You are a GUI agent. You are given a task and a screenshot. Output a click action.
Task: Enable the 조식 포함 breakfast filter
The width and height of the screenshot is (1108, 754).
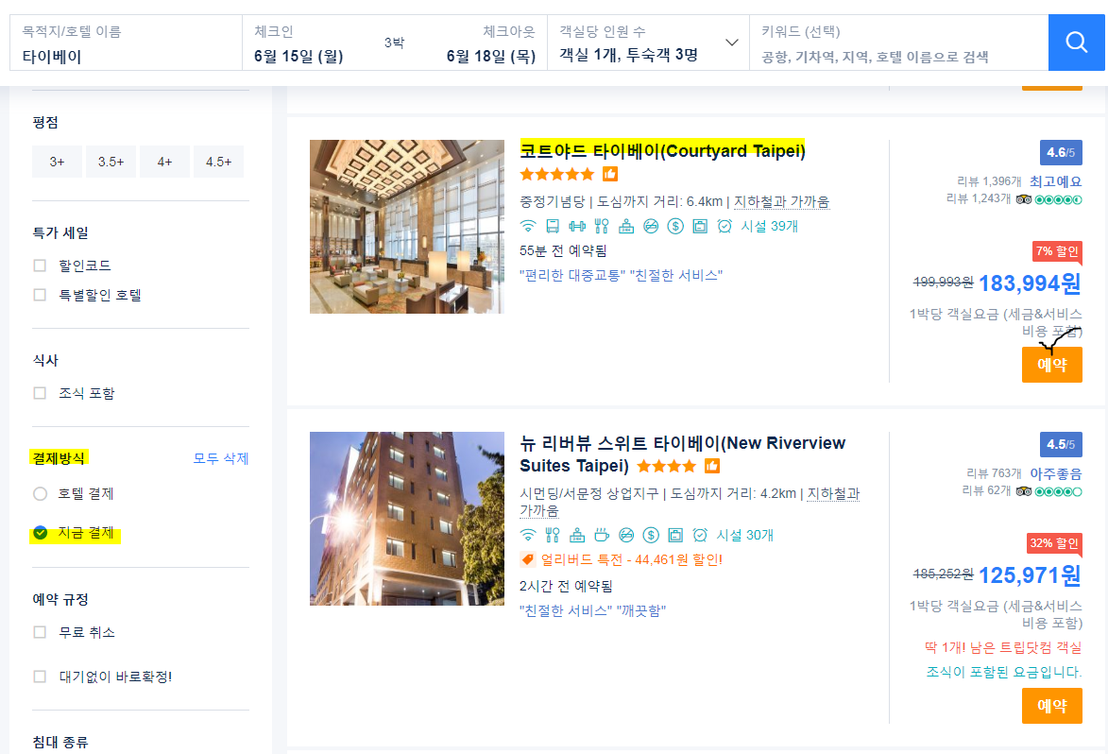point(40,393)
